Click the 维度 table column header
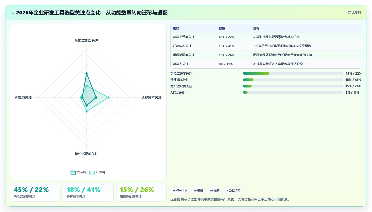This screenshot has height=212, width=372. (x=176, y=28)
